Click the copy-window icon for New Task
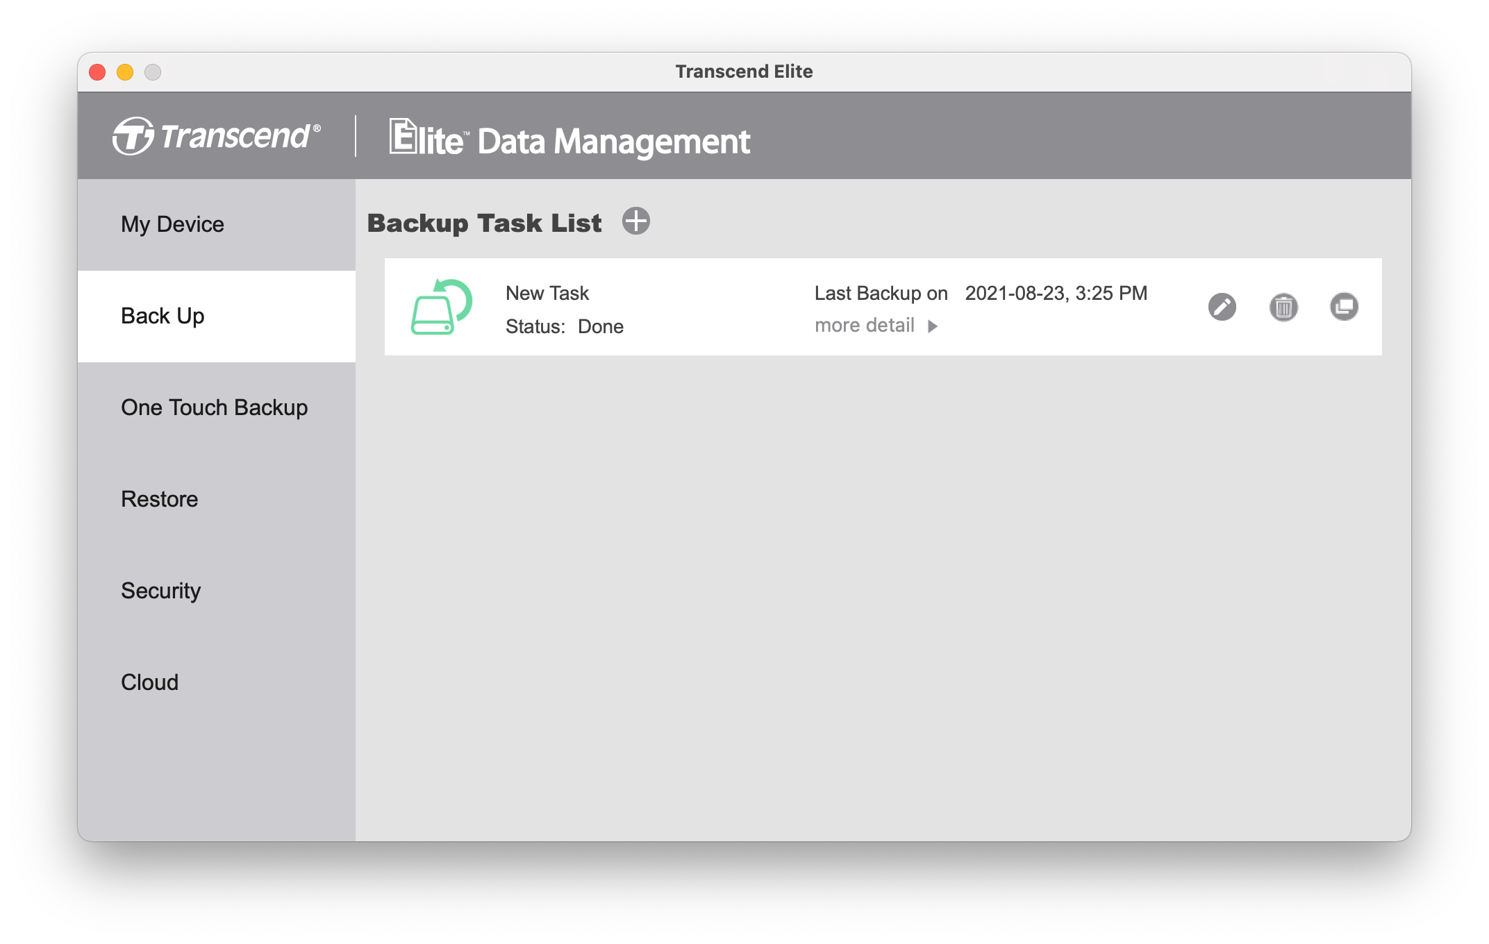1489x944 pixels. pyautogui.click(x=1344, y=307)
